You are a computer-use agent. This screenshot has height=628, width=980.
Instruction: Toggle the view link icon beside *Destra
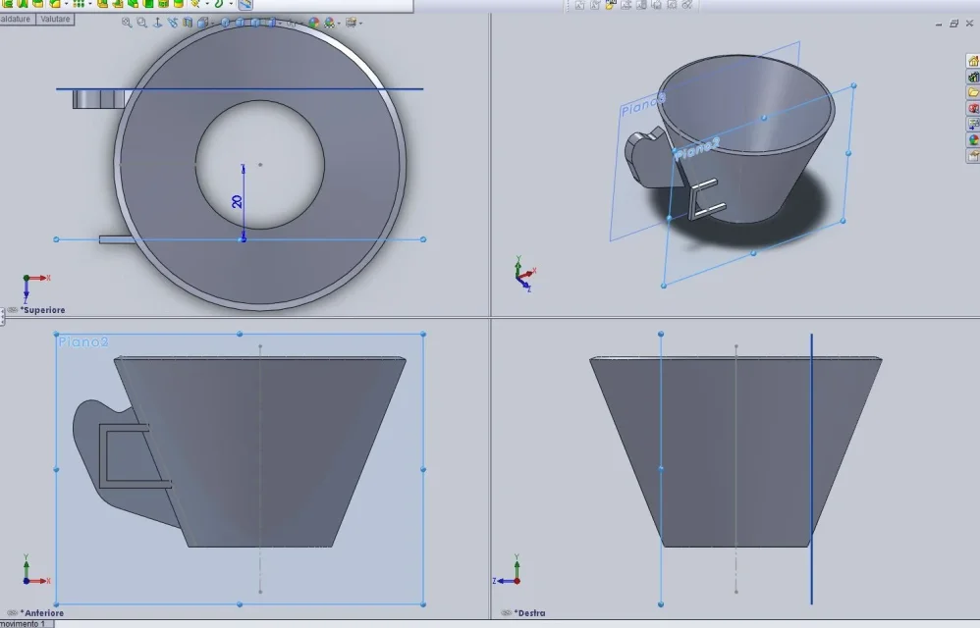click(507, 613)
